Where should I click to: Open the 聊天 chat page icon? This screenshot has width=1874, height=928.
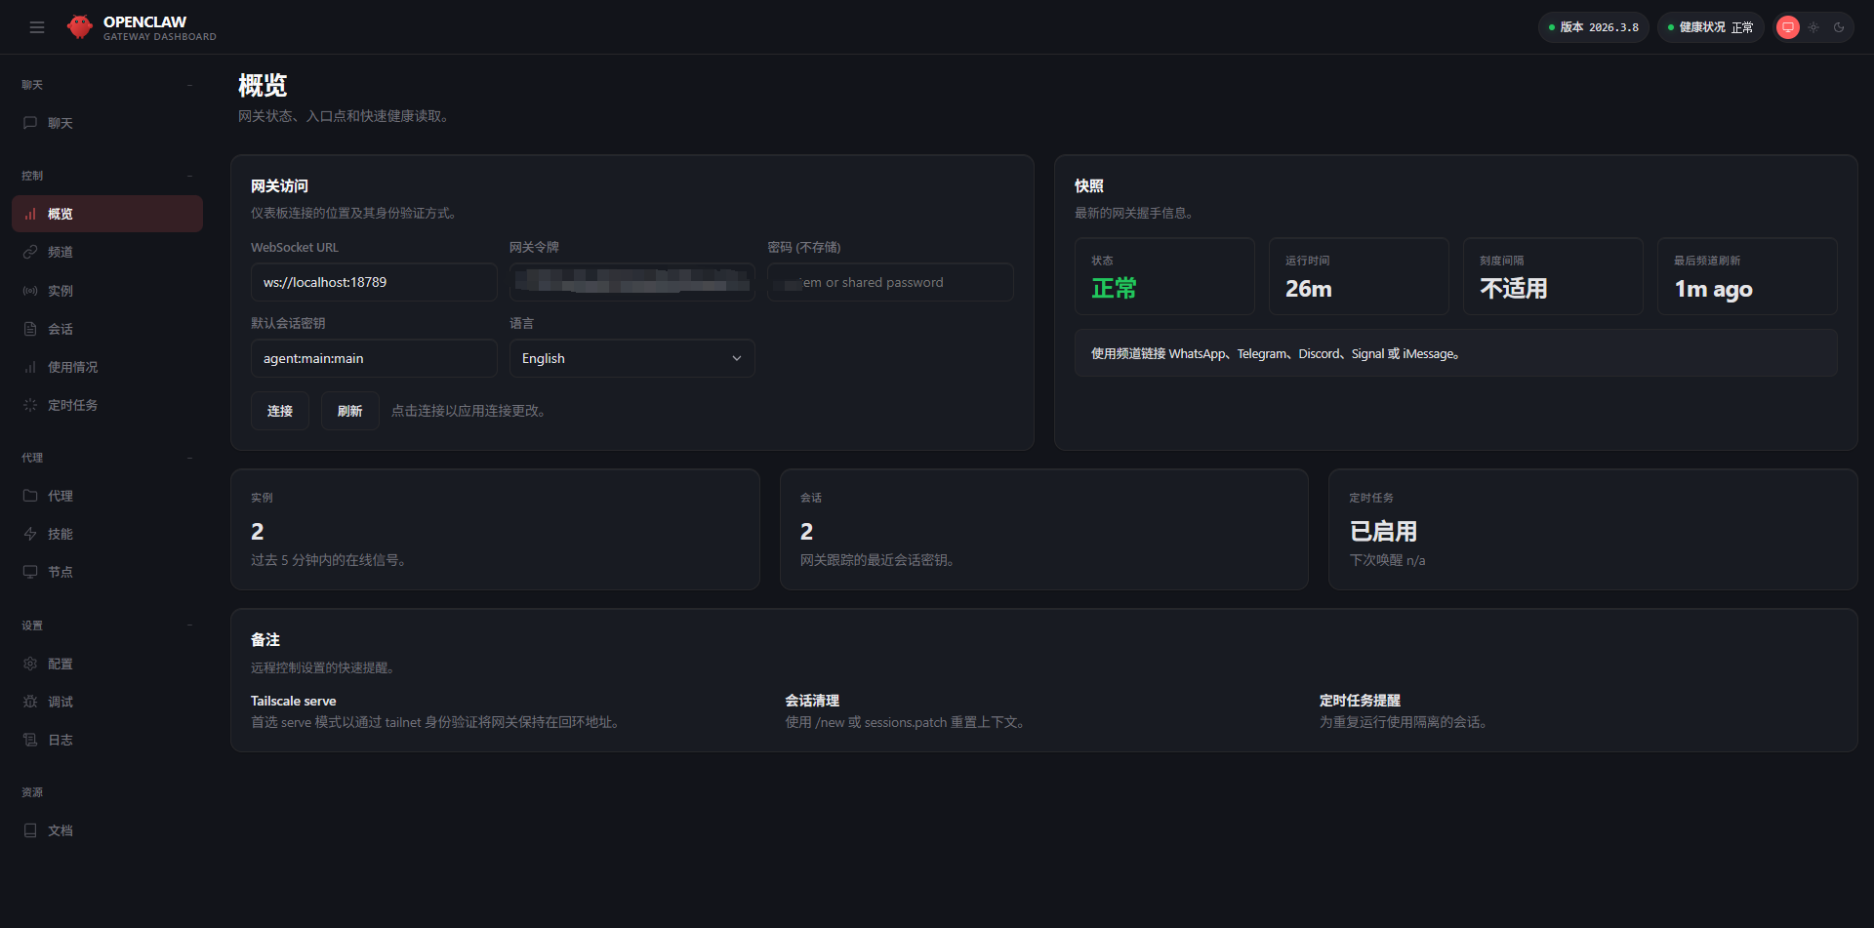point(30,123)
